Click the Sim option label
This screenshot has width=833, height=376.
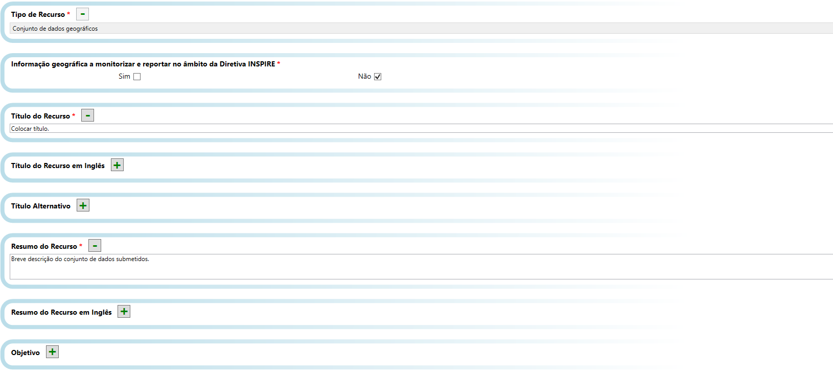point(124,77)
